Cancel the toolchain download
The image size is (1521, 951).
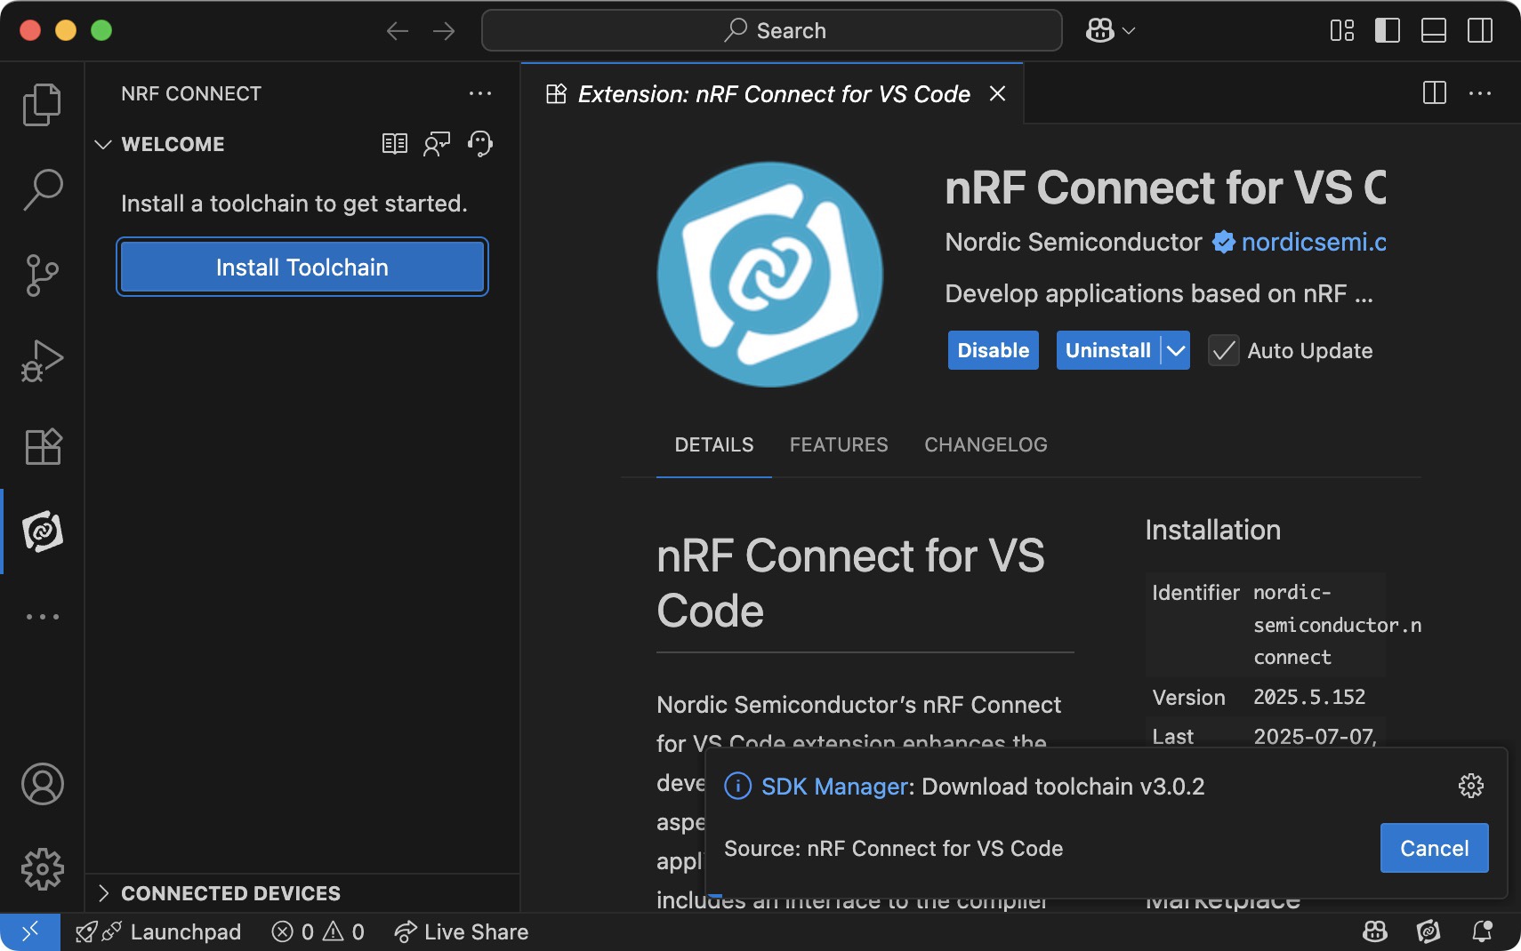click(x=1434, y=848)
